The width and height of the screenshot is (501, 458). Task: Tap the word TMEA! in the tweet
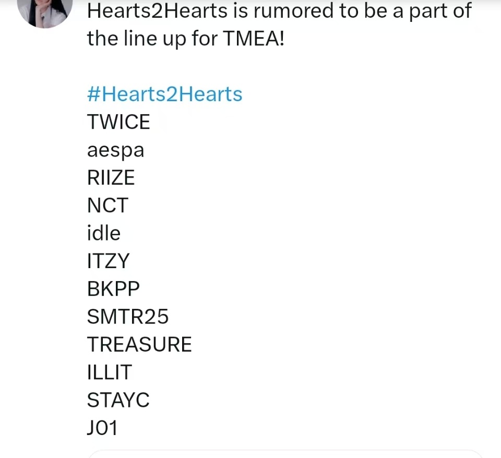pos(254,38)
